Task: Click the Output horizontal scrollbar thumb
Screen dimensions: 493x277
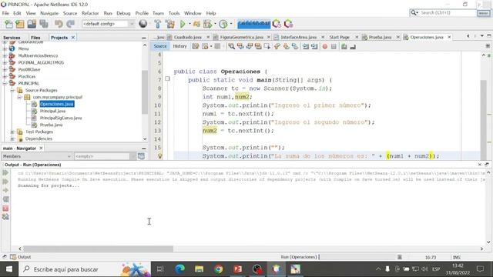Action: coord(98,249)
